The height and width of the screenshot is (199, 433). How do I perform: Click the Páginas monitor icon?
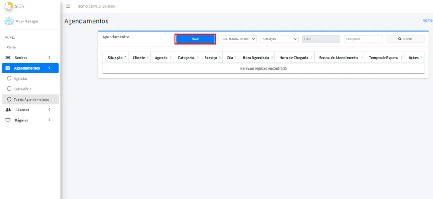pyautogui.click(x=8, y=120)
